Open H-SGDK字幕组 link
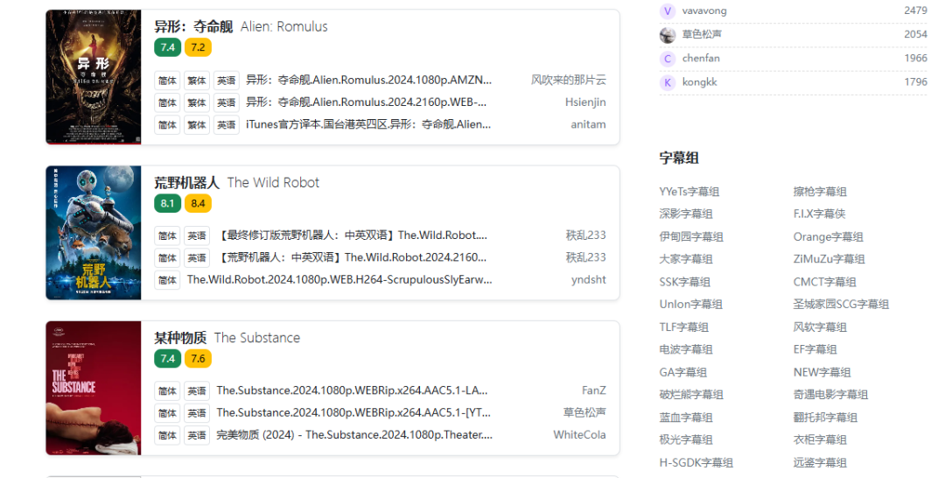The width and height of the screenshot is (945, 478). tap(696, 463)
